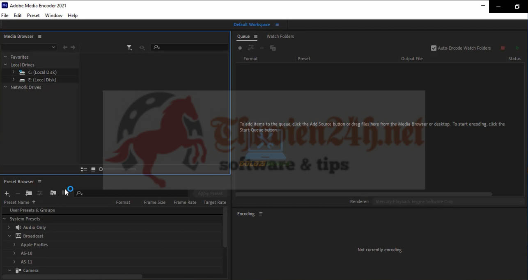The image size is (528, 280).
Task: Open the Encoding panel menu icon
Action: click(260, 214)
